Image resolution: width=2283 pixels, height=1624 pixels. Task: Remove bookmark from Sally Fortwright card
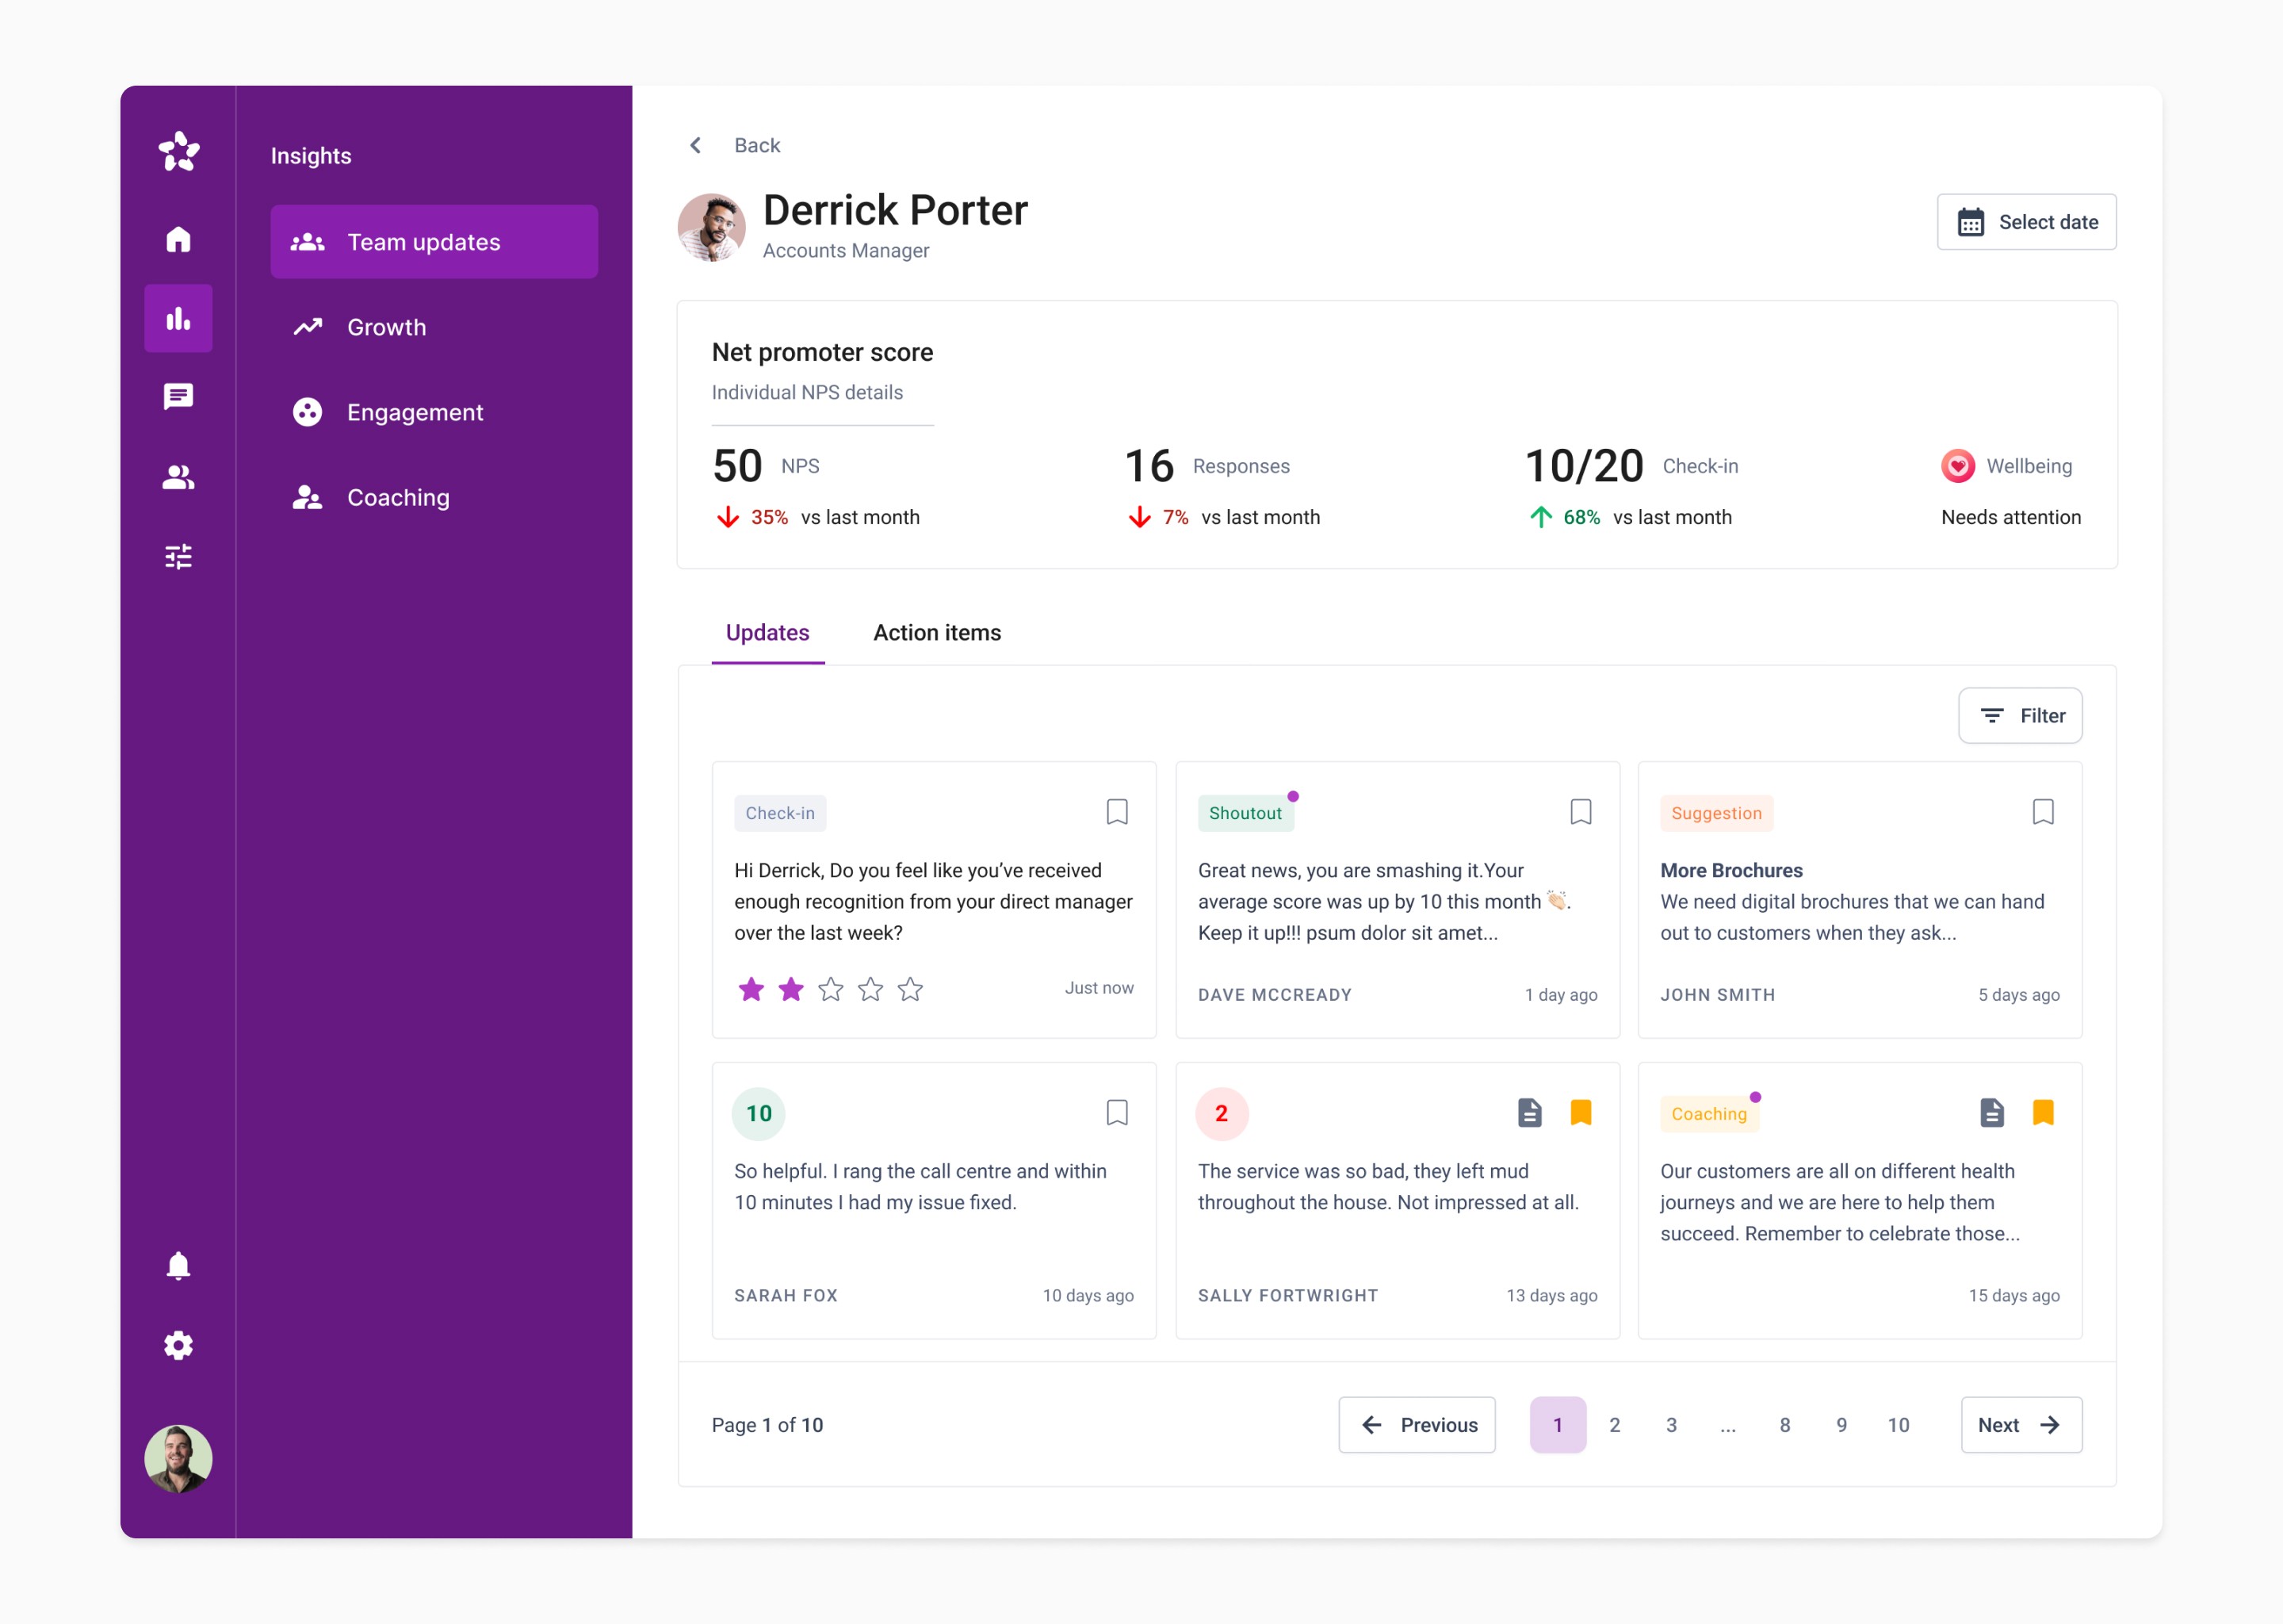pyautogui.click(x=1581, y=1112)
